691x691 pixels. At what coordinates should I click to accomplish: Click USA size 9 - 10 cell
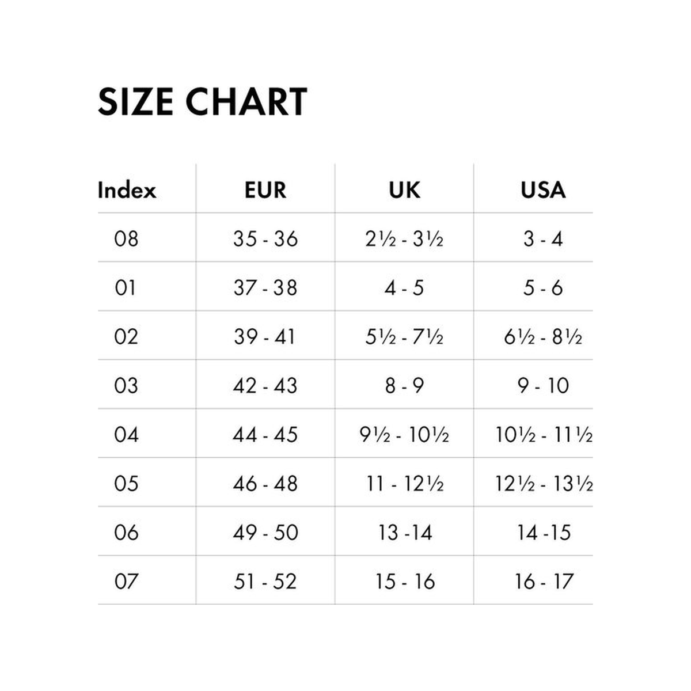click(x=543, y=385)
